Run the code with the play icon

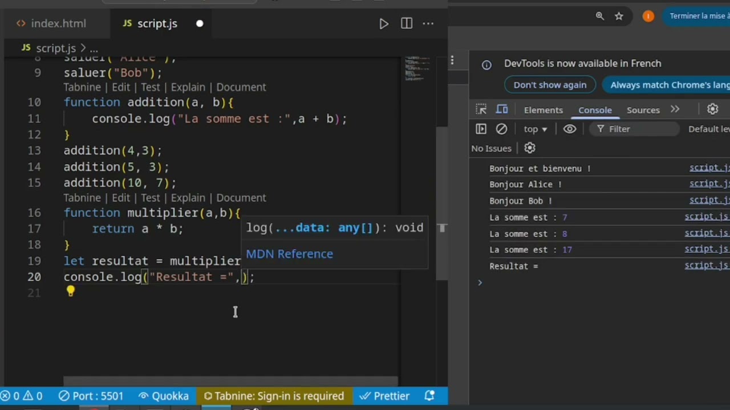[384, 23]
